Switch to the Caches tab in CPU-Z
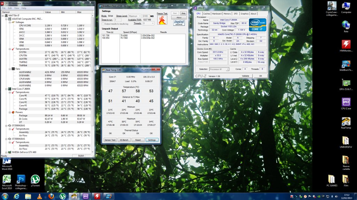 point(206,14)
